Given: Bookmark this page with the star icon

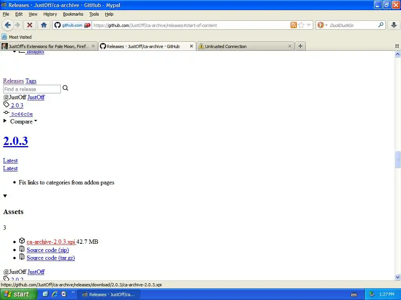Looking at the screenshot, I should 301,25.
